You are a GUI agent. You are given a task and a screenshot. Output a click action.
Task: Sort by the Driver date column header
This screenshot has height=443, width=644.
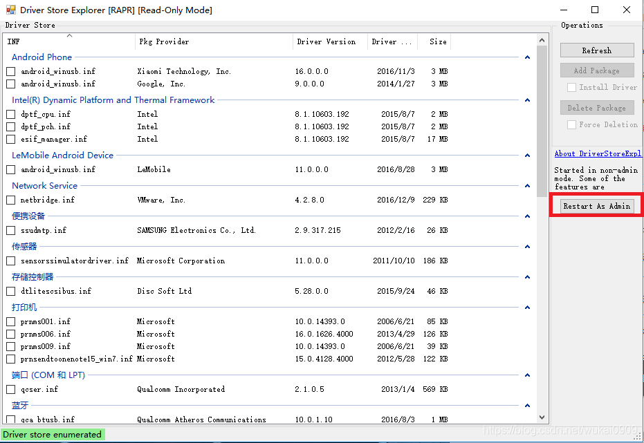coord(392,41)
